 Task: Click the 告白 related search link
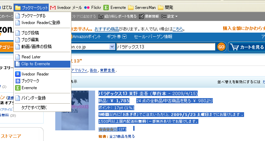pos(93,70)
